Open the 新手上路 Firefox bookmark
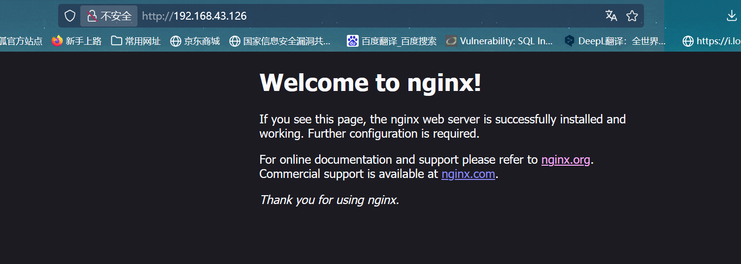This screenshot has width=741, height=264. coord(76,41)
